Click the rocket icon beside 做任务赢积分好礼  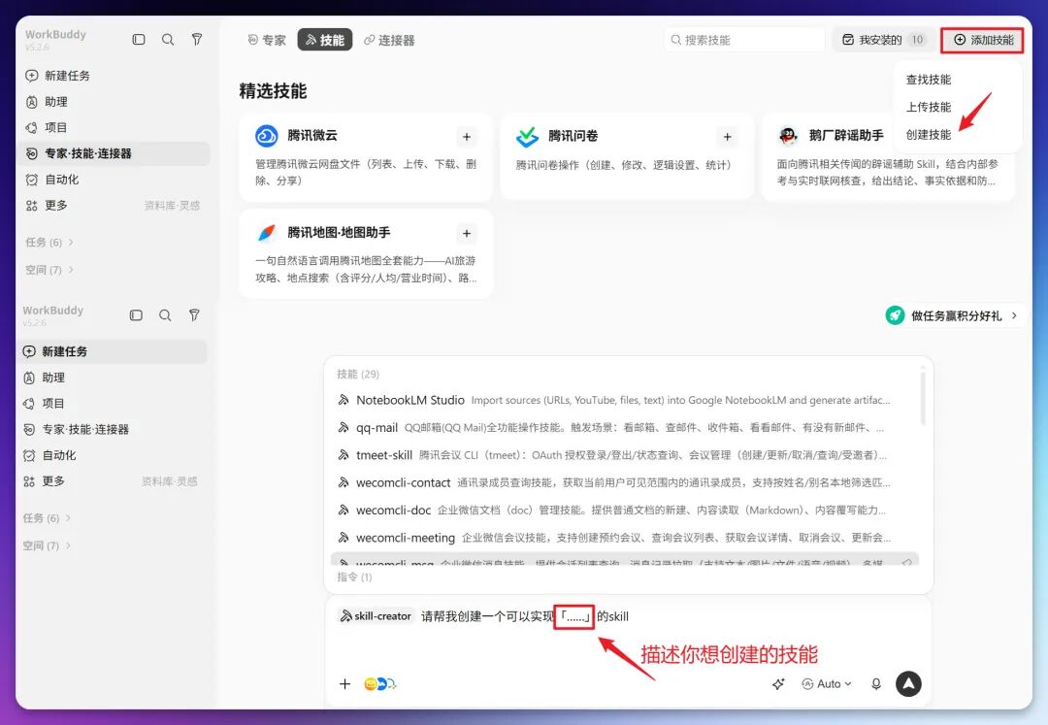coord(895,315)
